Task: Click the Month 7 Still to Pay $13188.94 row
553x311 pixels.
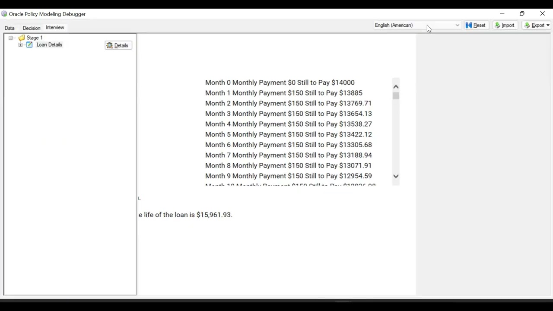Action: (x=289, y=155)
